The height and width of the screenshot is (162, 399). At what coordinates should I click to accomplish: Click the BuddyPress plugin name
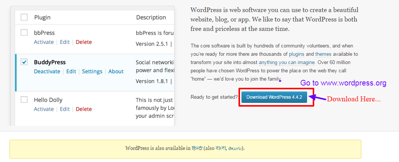coord(50,62)
